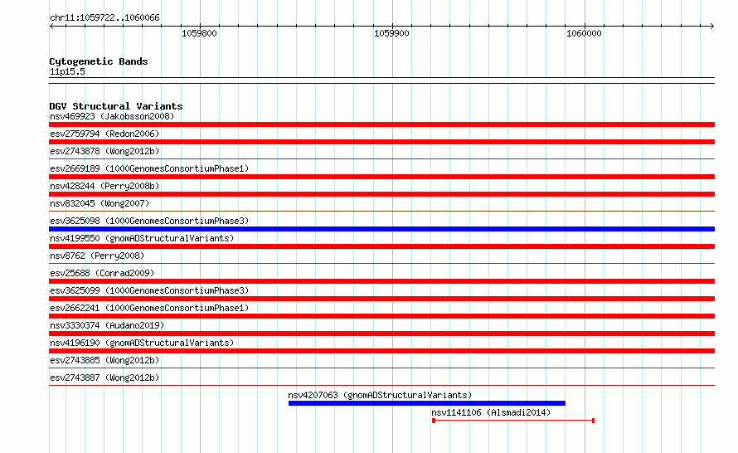Open the esv2743887 (Wong2012b) label
The height and width of the screenshot is (453, 738).
point(104,377)
